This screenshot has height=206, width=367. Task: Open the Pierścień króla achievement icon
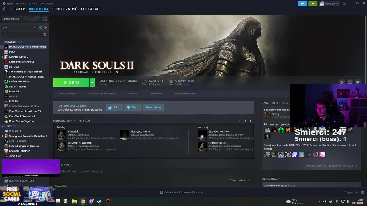(x=202, y=146)
